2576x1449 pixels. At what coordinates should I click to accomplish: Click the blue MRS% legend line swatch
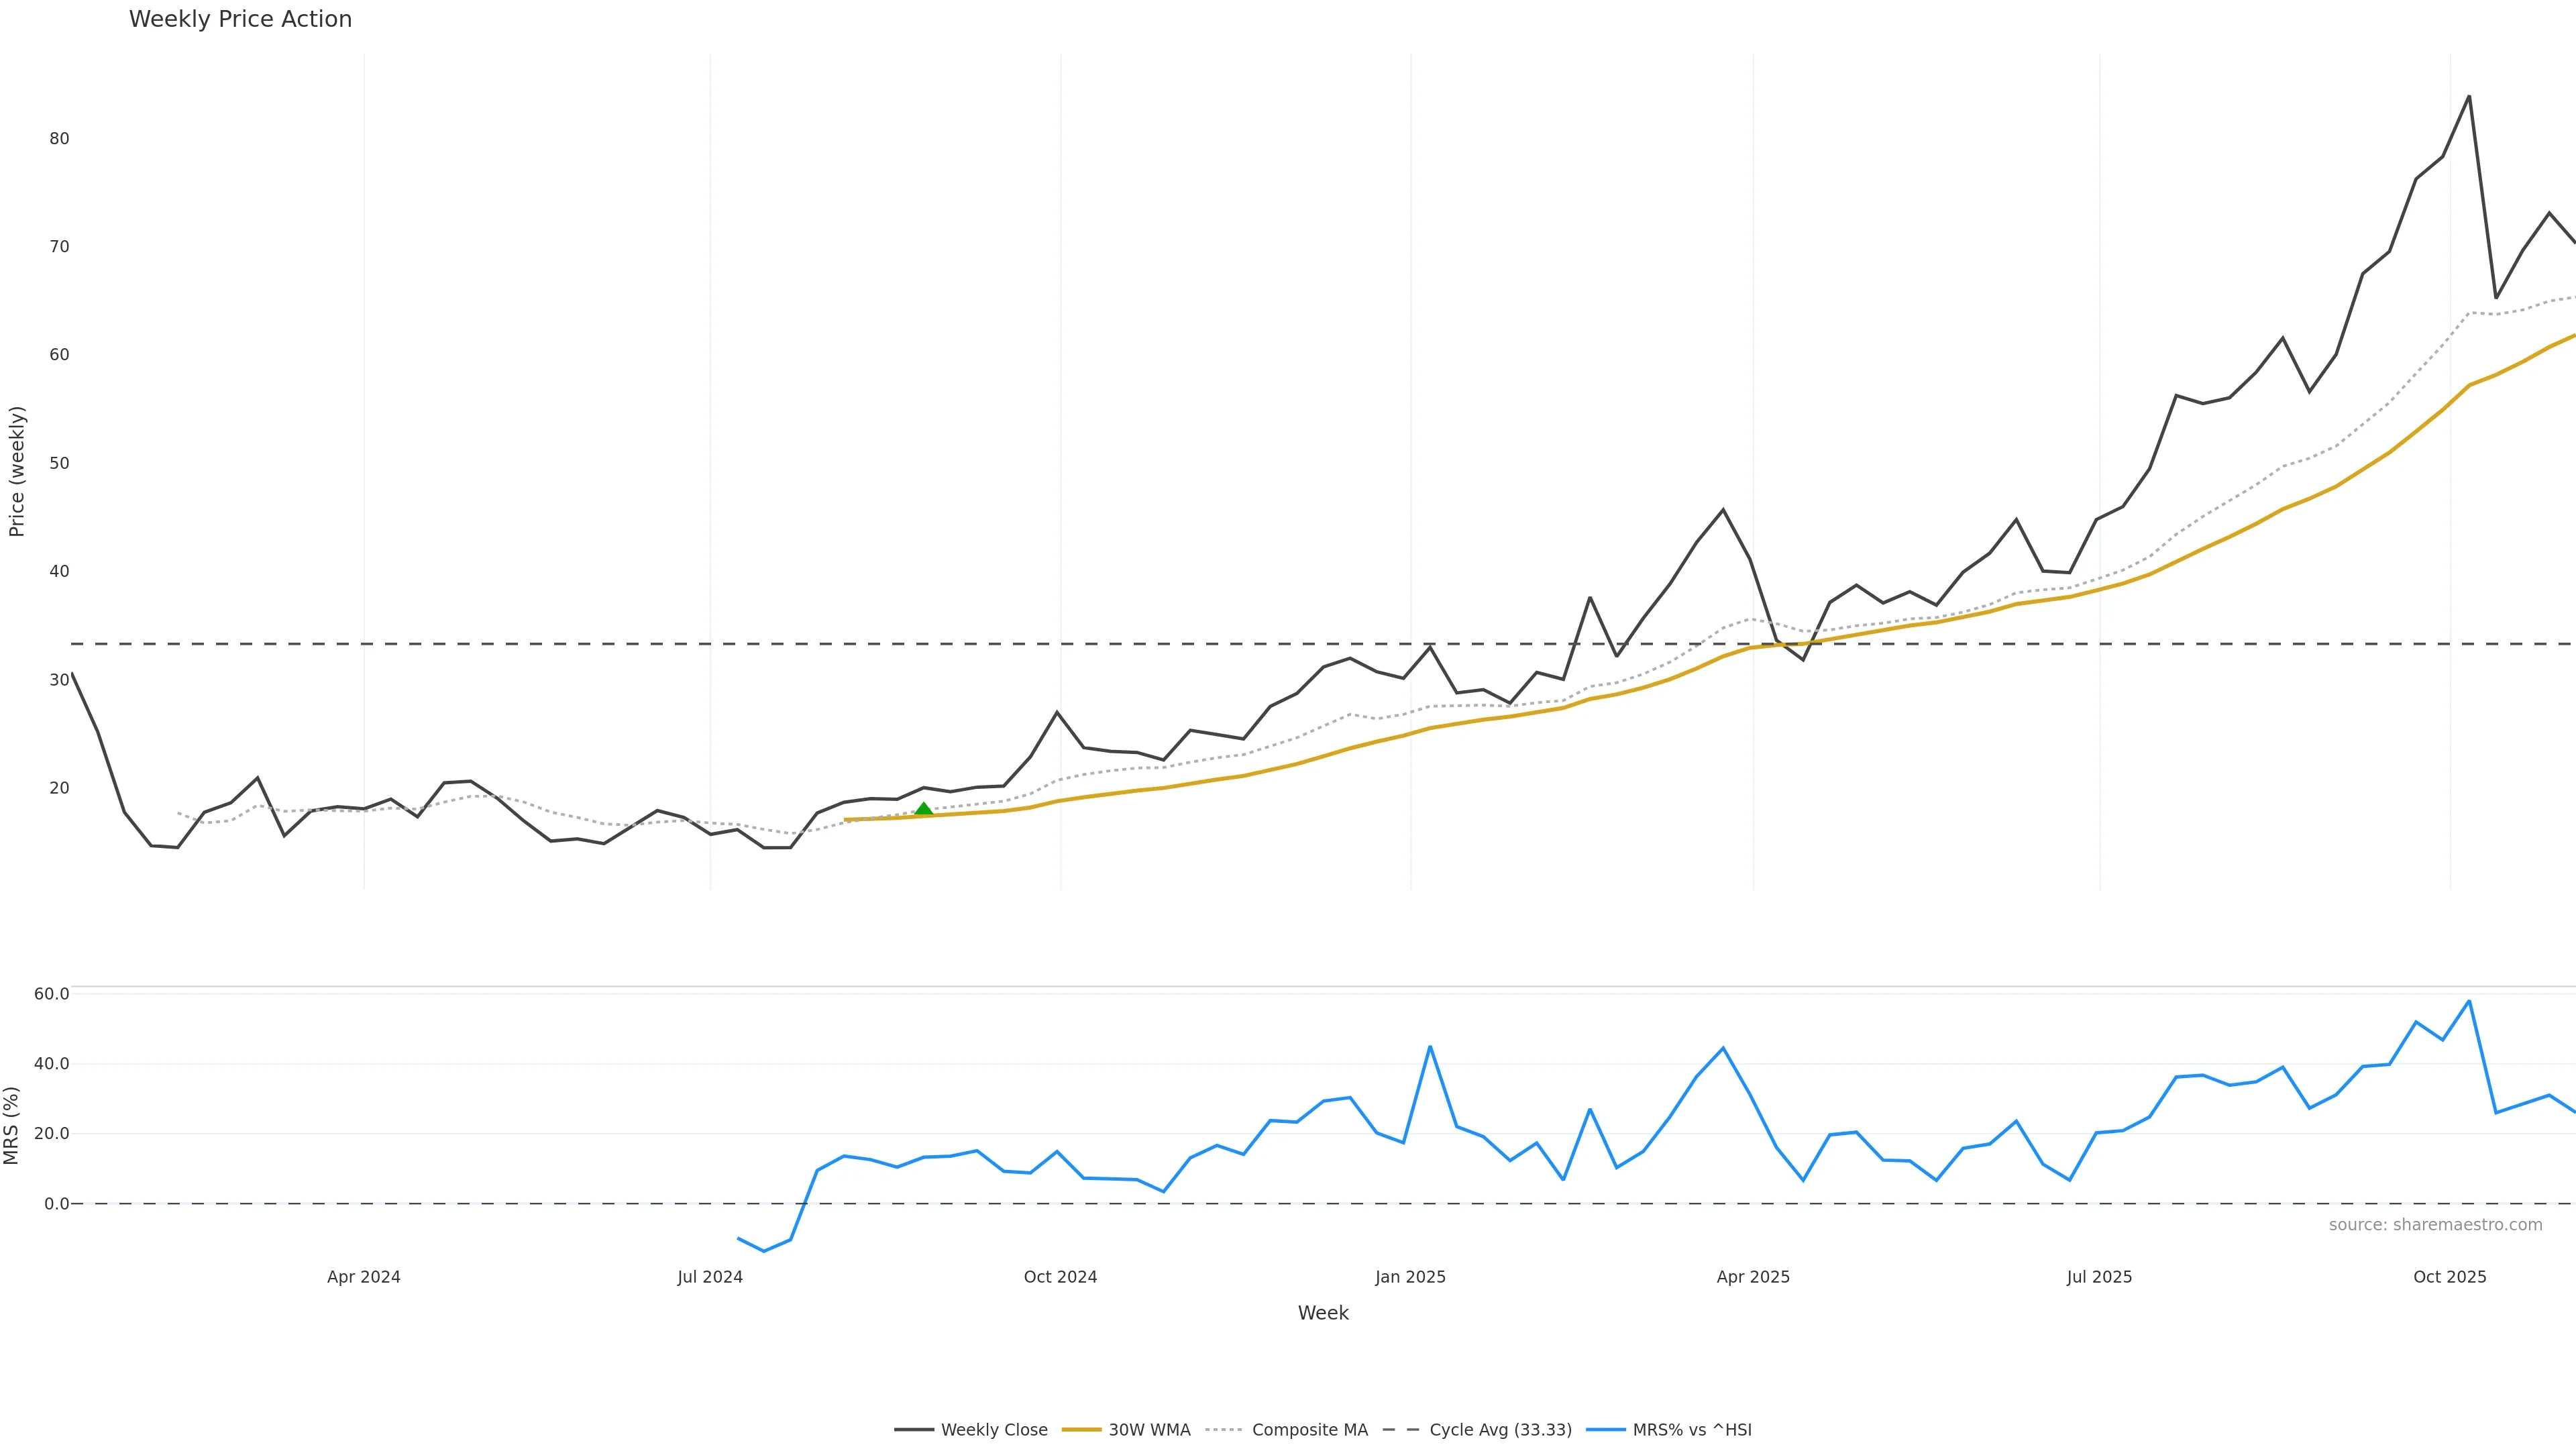1605,1430
